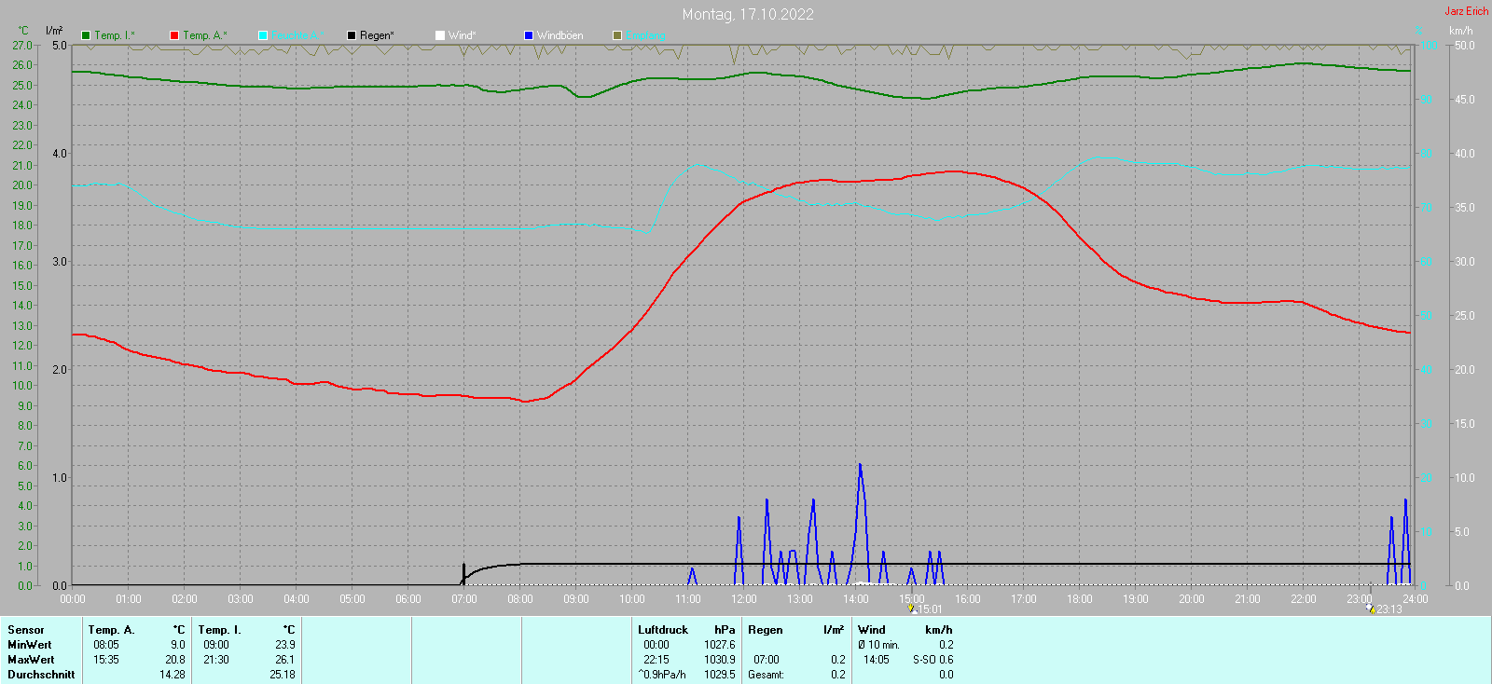Select the 'Feuchte A.*' legend label

tap(298, 35)
